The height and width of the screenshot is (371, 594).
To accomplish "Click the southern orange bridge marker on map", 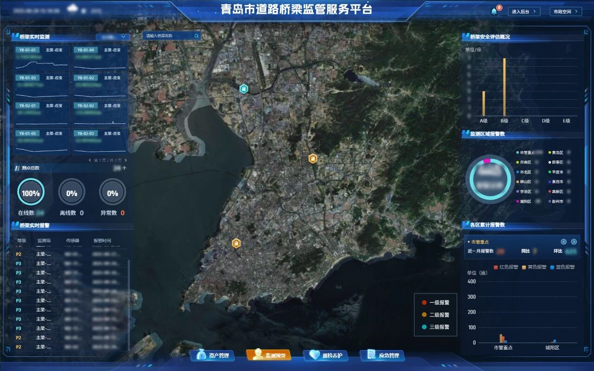I will click(x=236, y=243).
